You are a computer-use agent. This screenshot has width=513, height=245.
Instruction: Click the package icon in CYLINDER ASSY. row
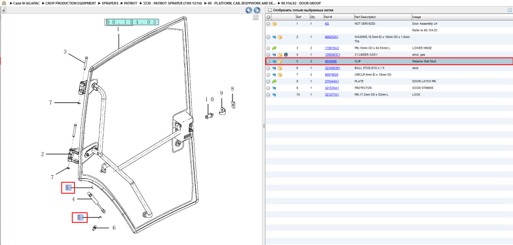coord(280,54)
